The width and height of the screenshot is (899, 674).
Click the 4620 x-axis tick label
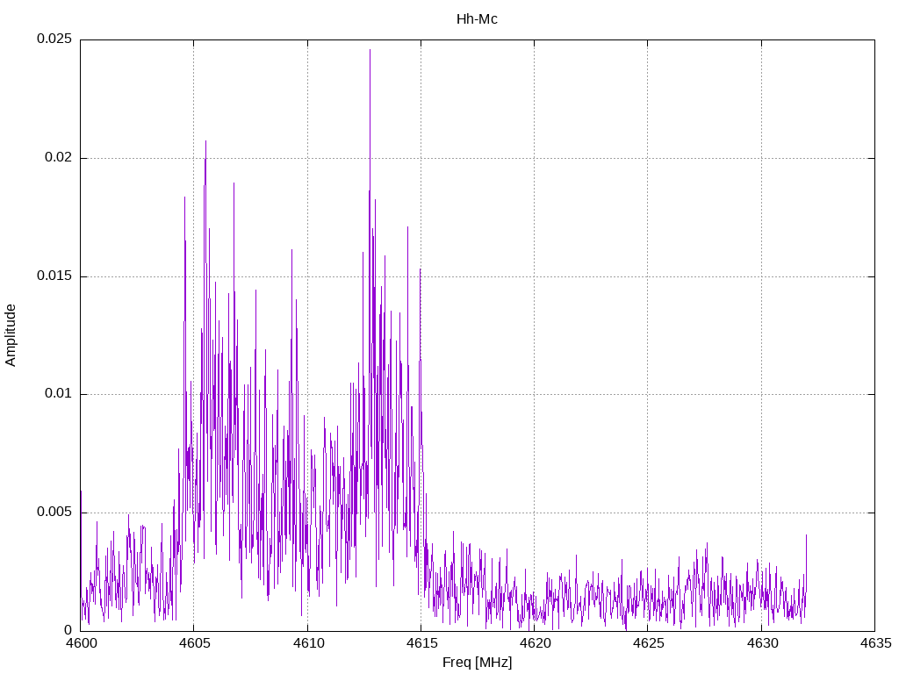click(x=534, y=644)
